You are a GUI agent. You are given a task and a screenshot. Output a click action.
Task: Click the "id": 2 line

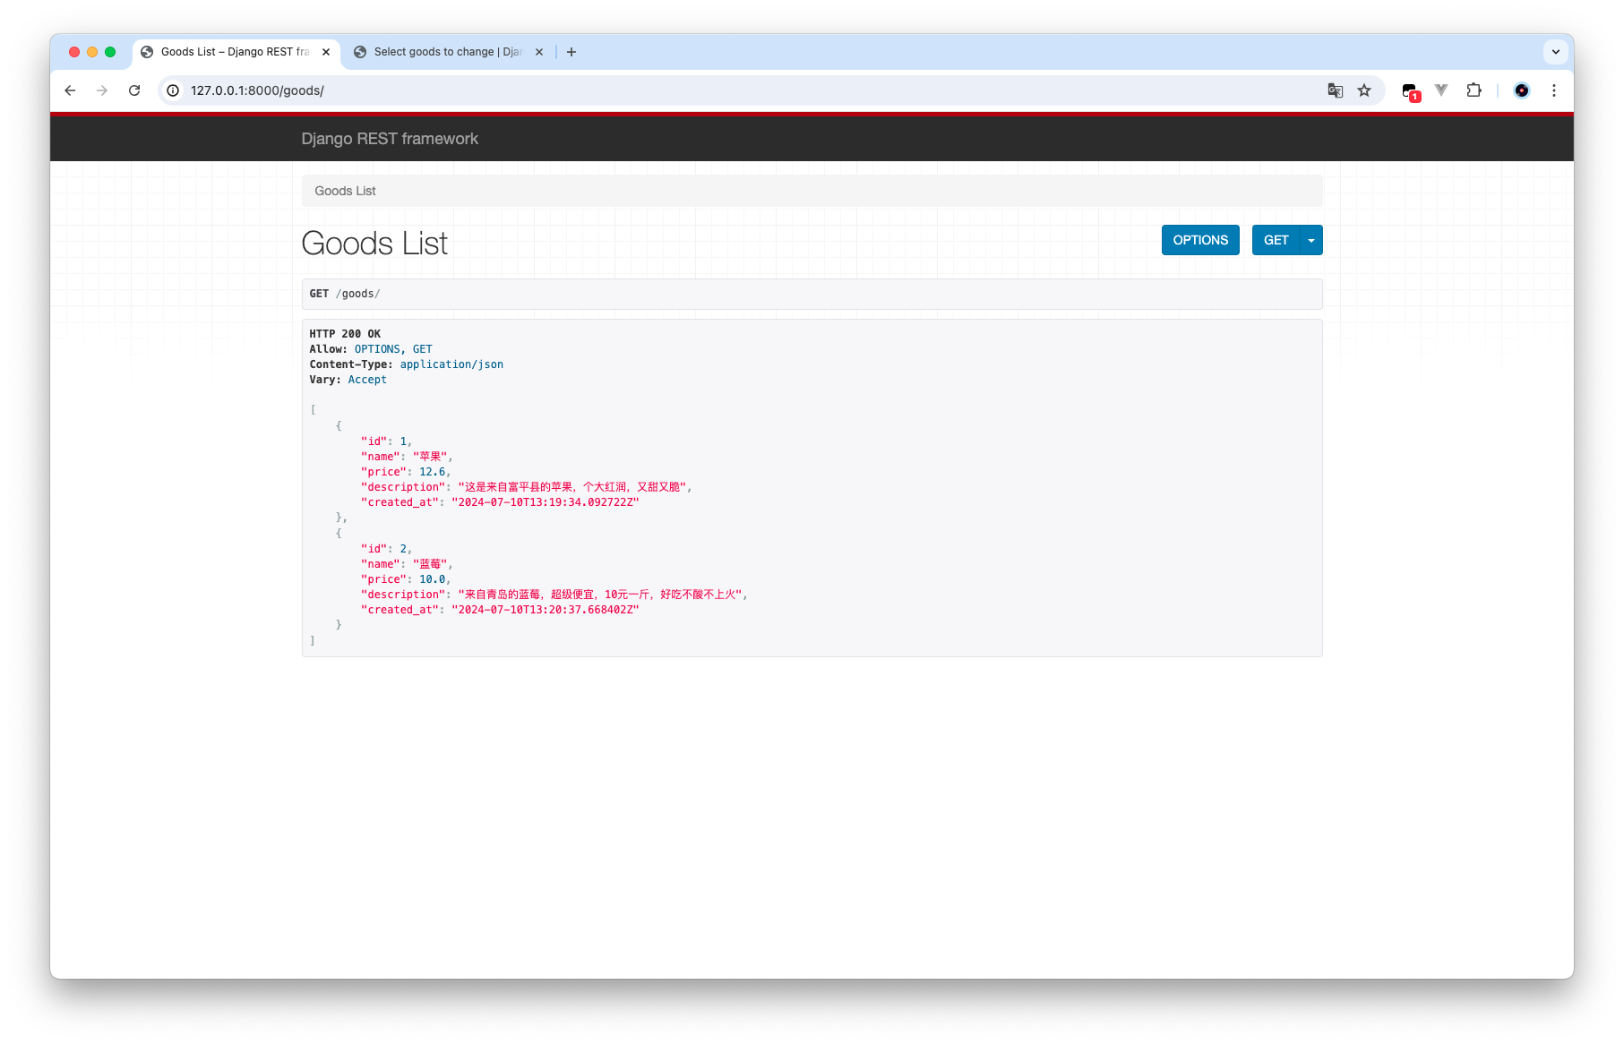click(x=386, y=549)
